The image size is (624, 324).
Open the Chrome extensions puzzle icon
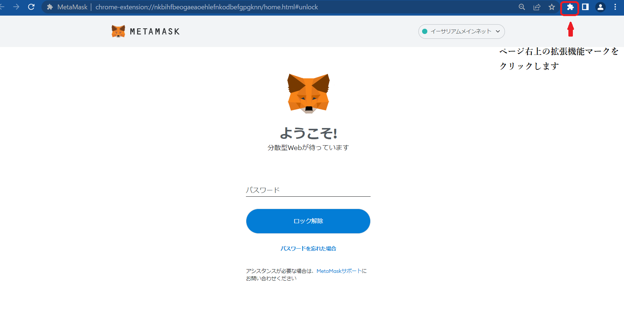pyautogui.click(x=570, y=7)
